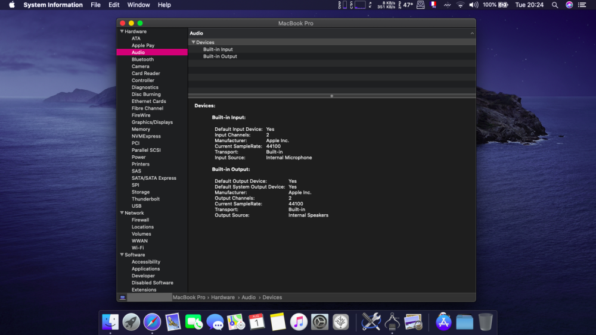Viewport: 596px width, 335px height.
Task: Click the pane split divider handle
Action: click(x=332, y=96)
